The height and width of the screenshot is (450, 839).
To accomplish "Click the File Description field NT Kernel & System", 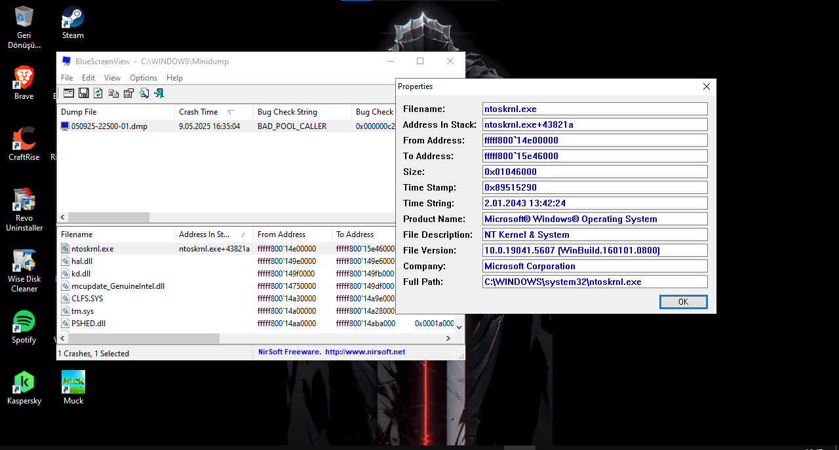I will (x=595, y=234).
